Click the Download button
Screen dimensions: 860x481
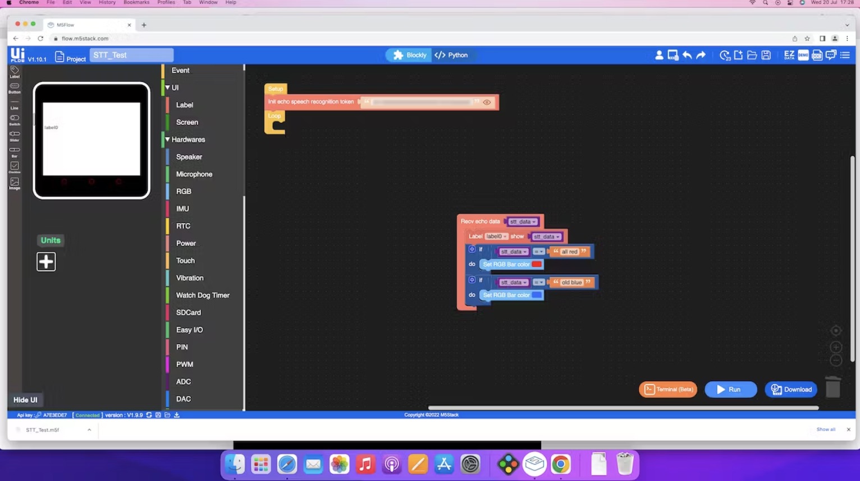click(x=791, y=390)
